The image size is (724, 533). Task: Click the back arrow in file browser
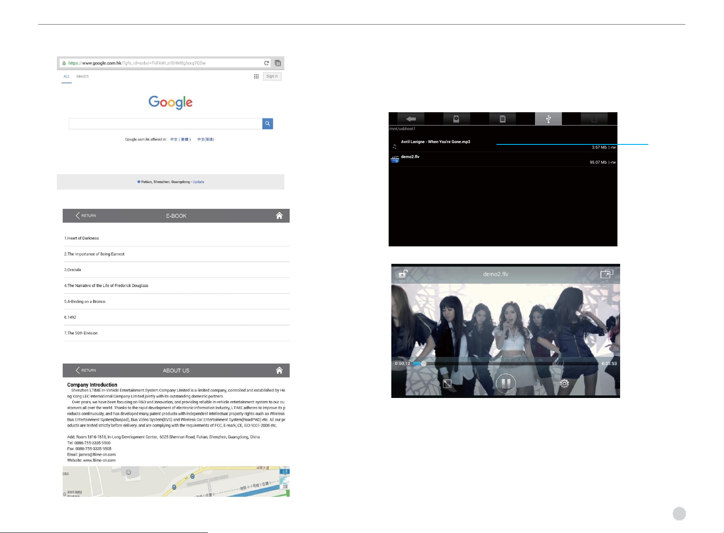click(x=411, y=119)
